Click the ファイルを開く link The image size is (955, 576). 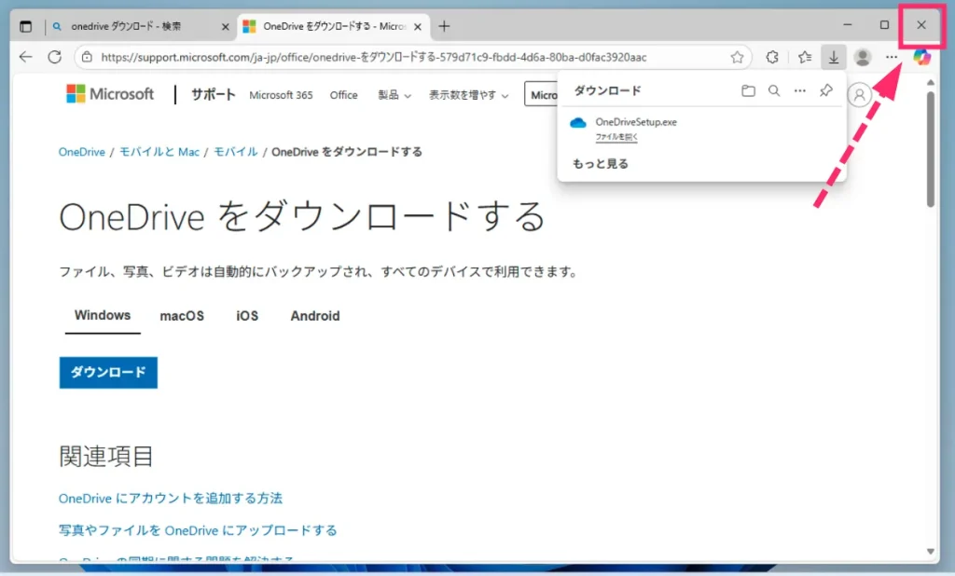pyautogui.click(x=616, y=137)
